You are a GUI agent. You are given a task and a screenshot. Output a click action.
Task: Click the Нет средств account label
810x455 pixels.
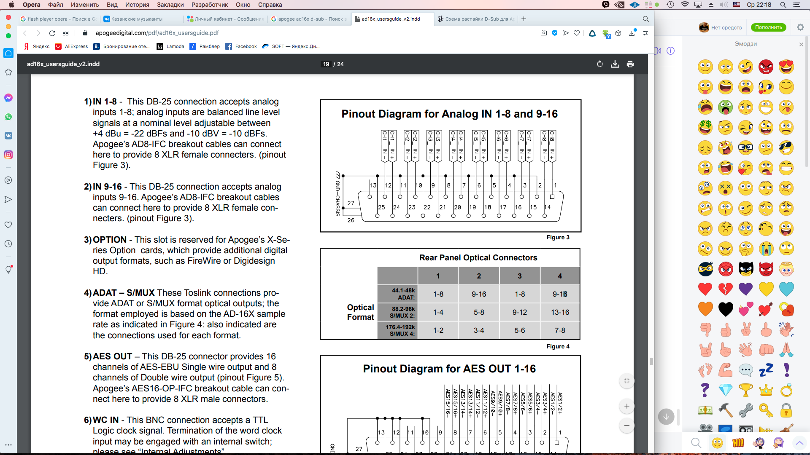pos(726,28)
